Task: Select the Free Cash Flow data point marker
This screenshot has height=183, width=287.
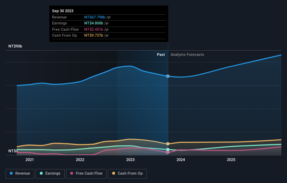Action: pos(168,152)
